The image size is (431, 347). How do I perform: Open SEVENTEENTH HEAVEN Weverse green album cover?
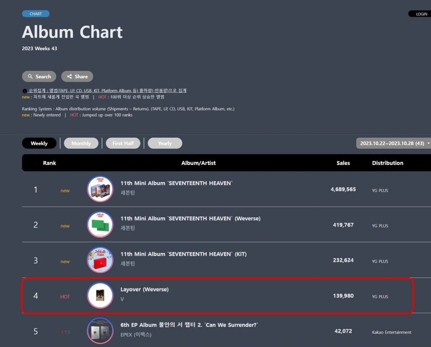[x=100, y=224]
